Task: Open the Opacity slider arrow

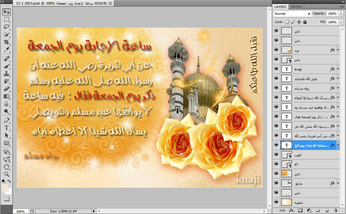Action: point(341,14)
